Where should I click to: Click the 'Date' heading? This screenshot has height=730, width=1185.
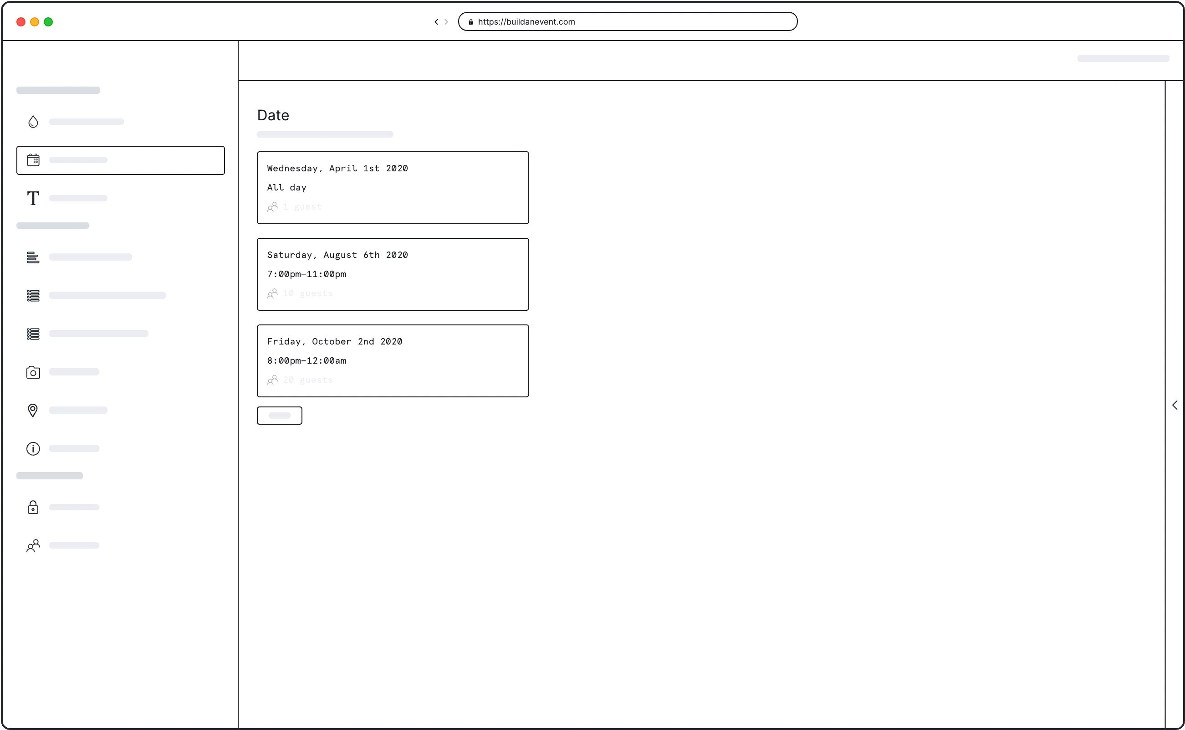[x=273, y=115]
